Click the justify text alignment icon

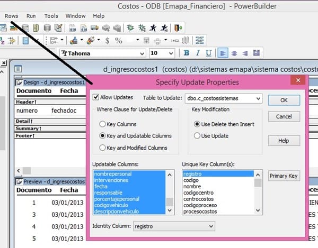(257, 53)
